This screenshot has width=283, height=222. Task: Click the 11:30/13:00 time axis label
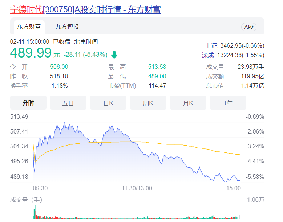click(x=137, y=188)
